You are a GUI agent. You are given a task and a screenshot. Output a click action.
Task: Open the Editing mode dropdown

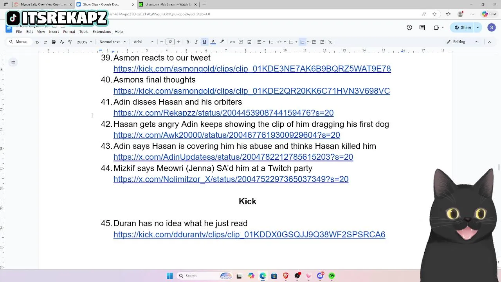click(462, 42)
